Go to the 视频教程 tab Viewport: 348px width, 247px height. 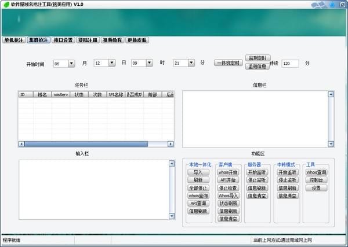click(112, 40)
